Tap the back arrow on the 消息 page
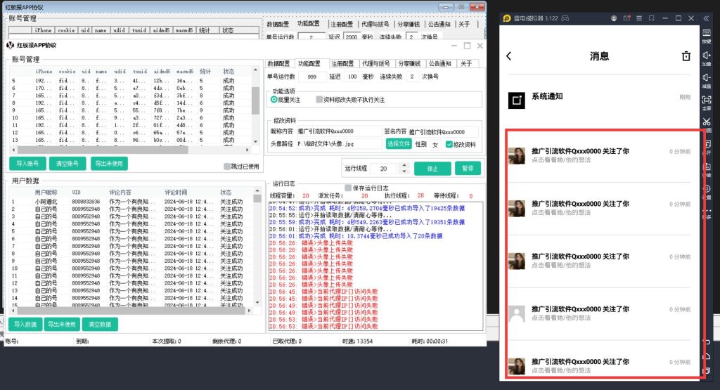Viewport: 720px width, 390px height. click(x=509, y=56)
